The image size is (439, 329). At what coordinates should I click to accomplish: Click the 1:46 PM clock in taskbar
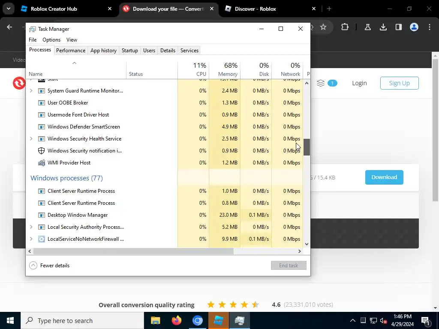click(x=402, y=317)
